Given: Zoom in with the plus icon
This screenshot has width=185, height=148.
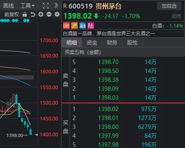Looking at the screenshot, I should [41, 14].
